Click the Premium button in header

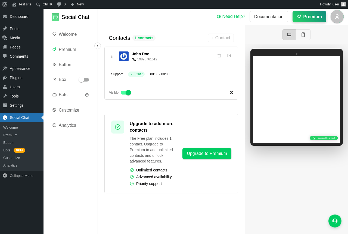pos(309,17)
